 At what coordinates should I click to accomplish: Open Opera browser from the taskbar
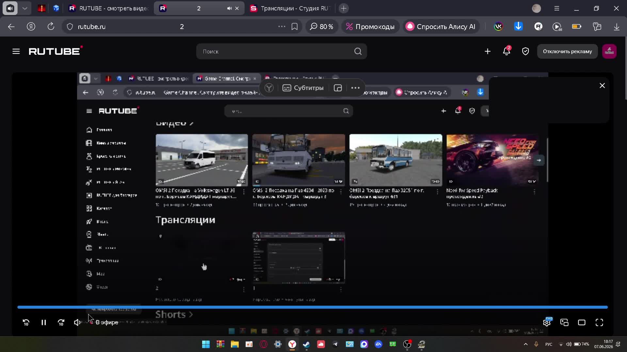click(x=264, y=344)
